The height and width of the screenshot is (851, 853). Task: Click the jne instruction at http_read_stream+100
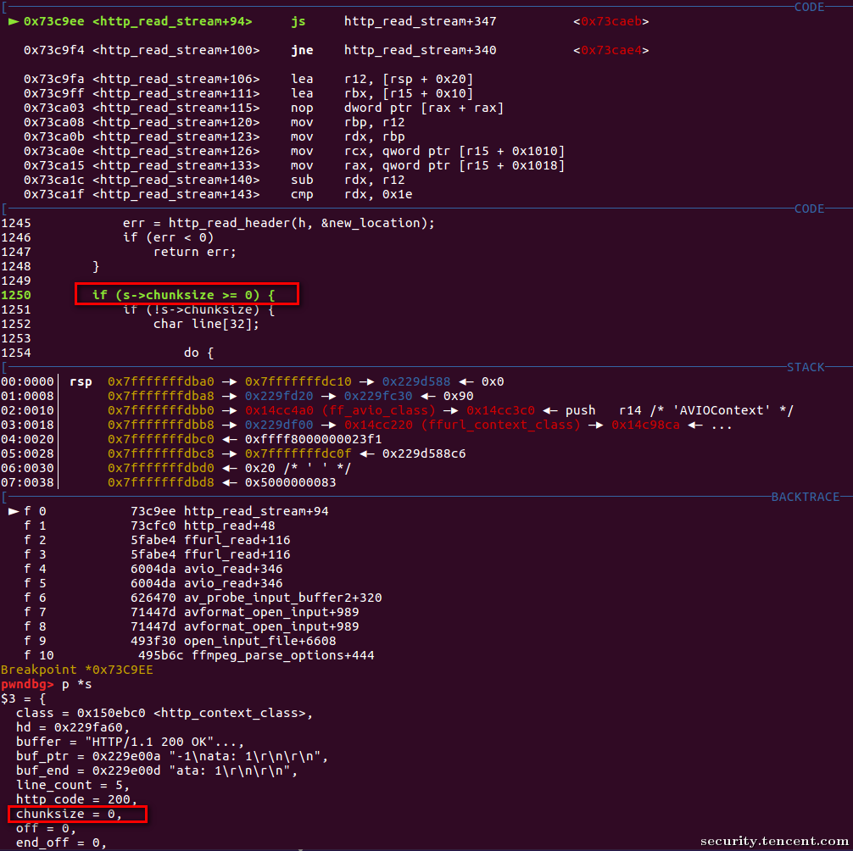[x=302, y=51]
